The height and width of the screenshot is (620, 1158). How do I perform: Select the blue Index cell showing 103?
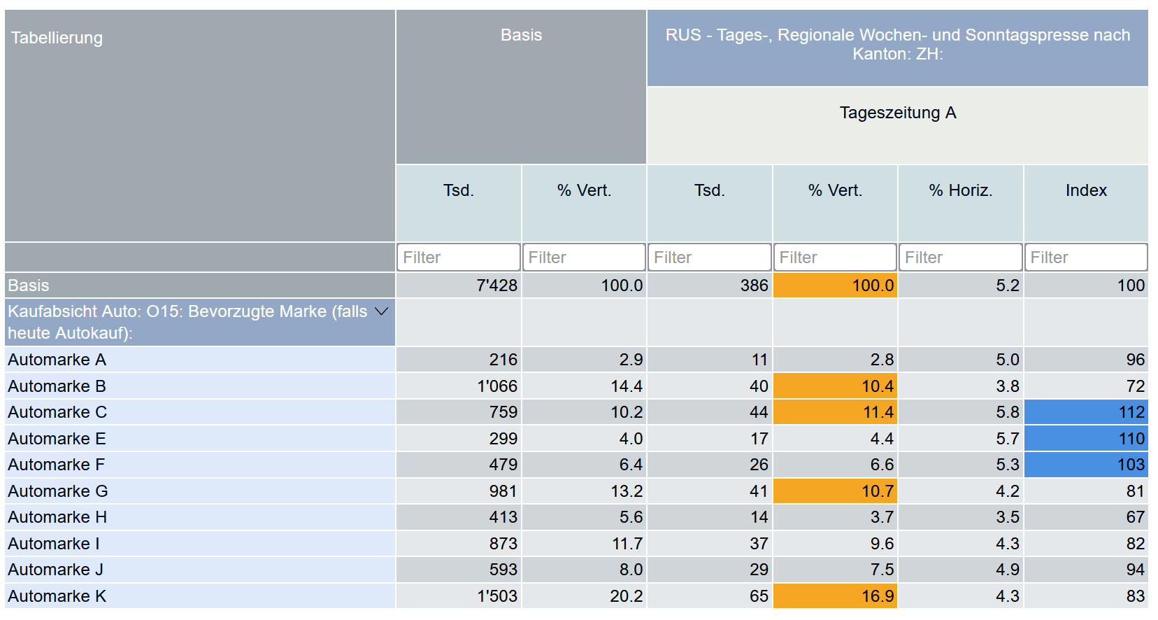(x=1085, y=465)
